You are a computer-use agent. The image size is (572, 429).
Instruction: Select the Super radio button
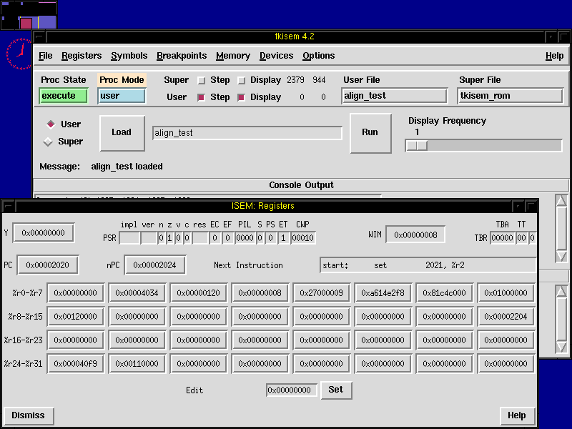point(48,142)
